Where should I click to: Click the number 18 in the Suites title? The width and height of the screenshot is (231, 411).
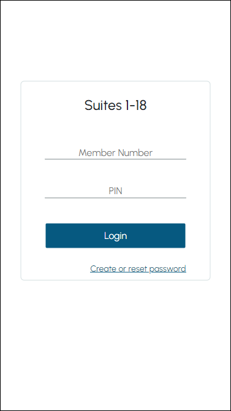tap(139, 106)
